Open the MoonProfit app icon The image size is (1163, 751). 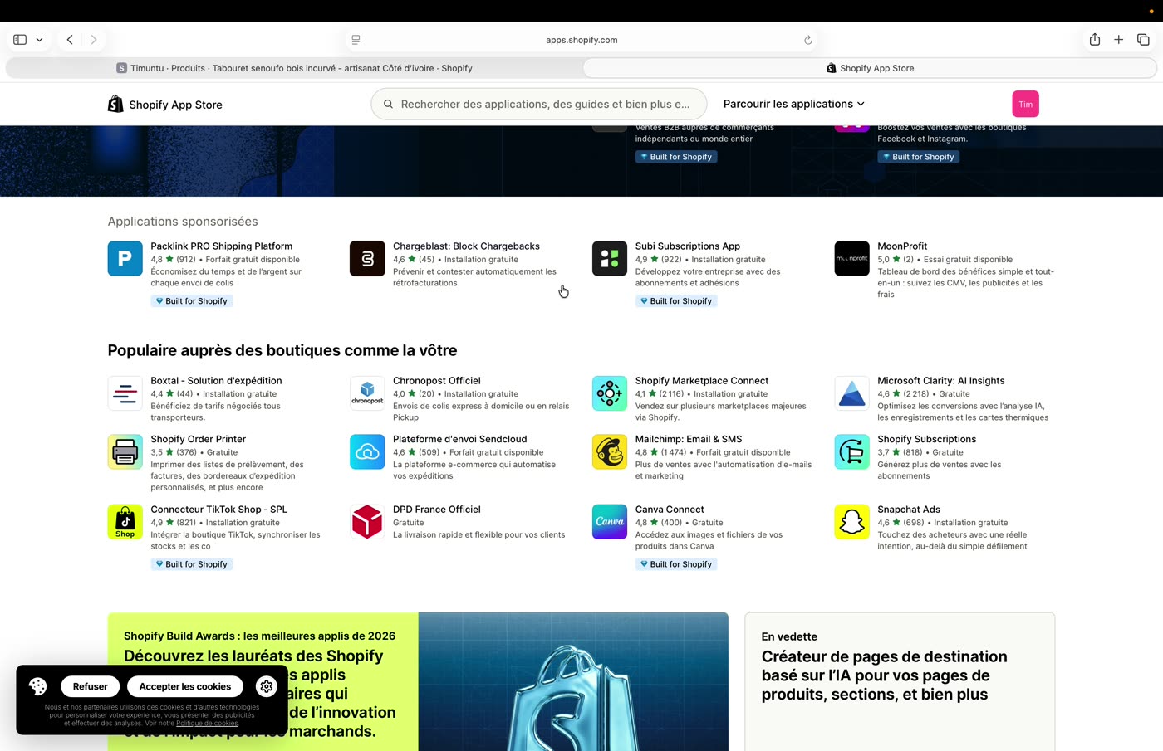point(851,258)
